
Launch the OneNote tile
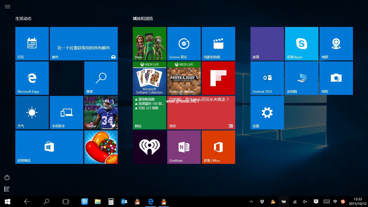coord(184,147)
